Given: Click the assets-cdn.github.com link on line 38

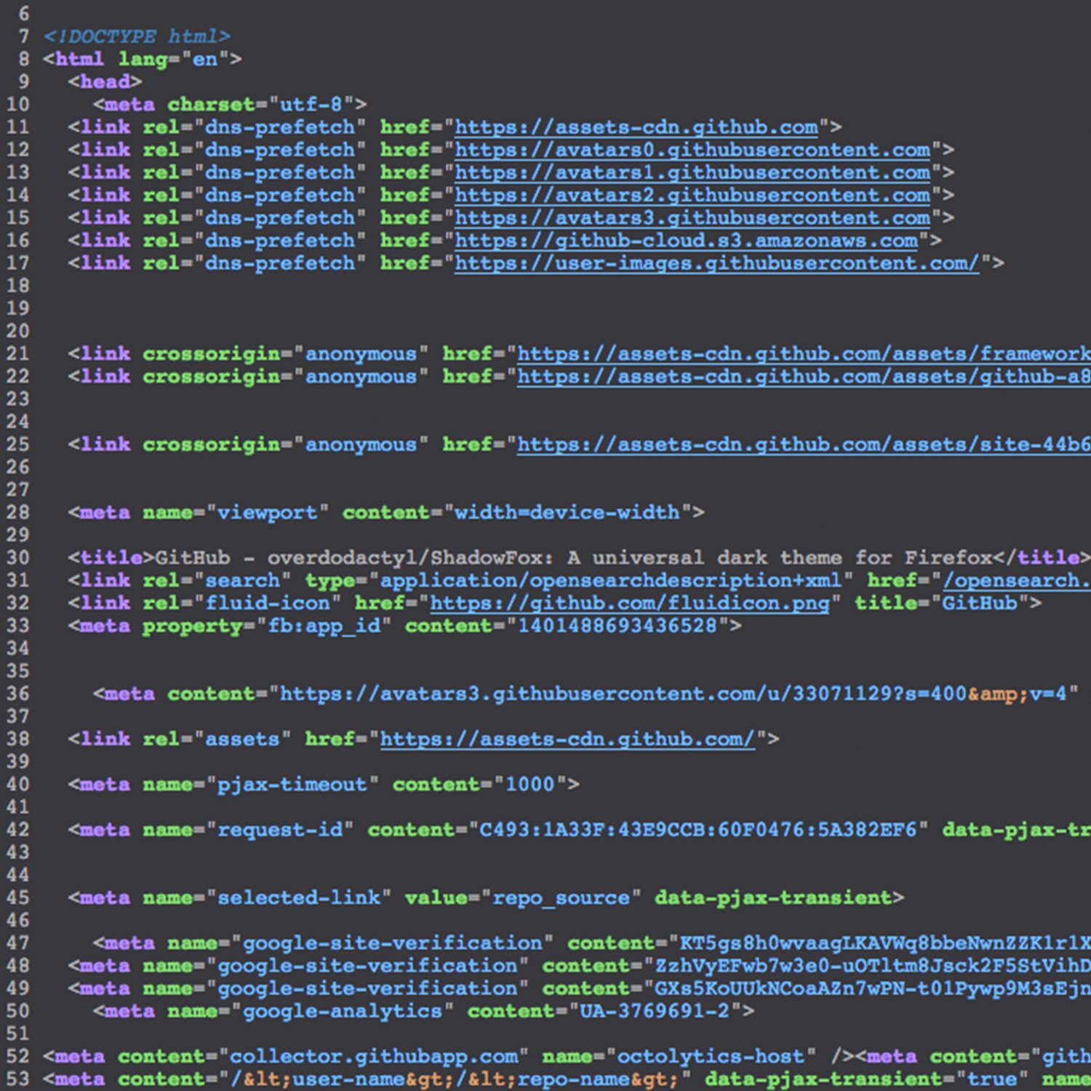Looking at the screenshot, I should (x=567, y=739).
